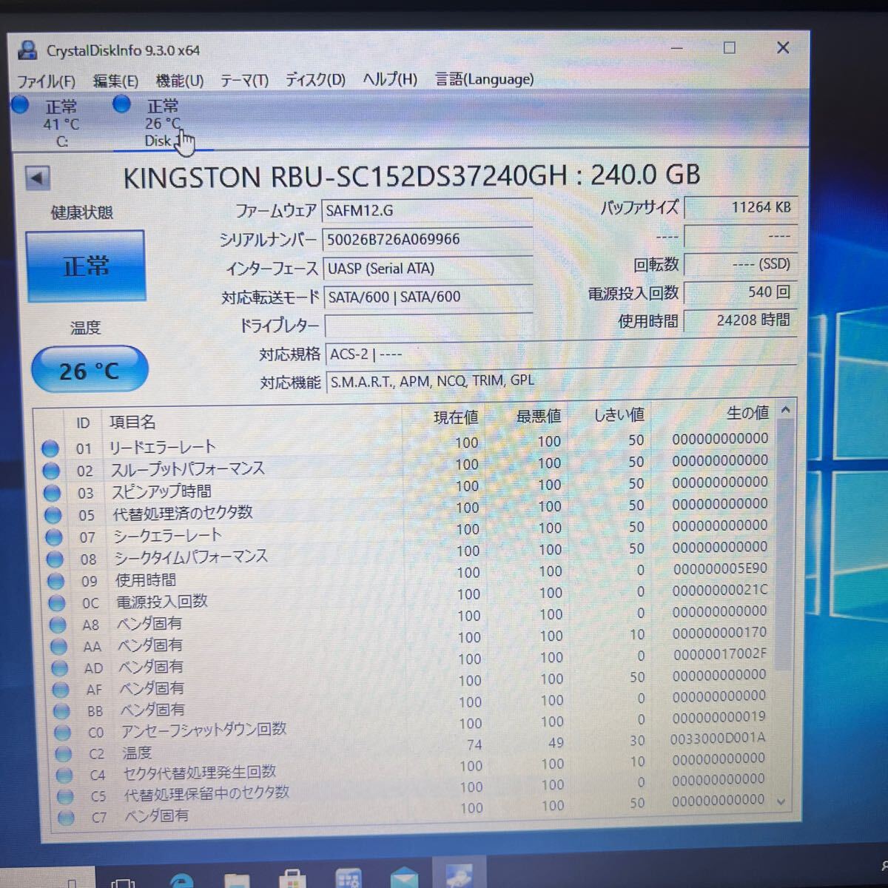The width and height of the screenshot is (888, 888).
Task: Click the serial number field 50026B726A069966
Action: [427, 239]
